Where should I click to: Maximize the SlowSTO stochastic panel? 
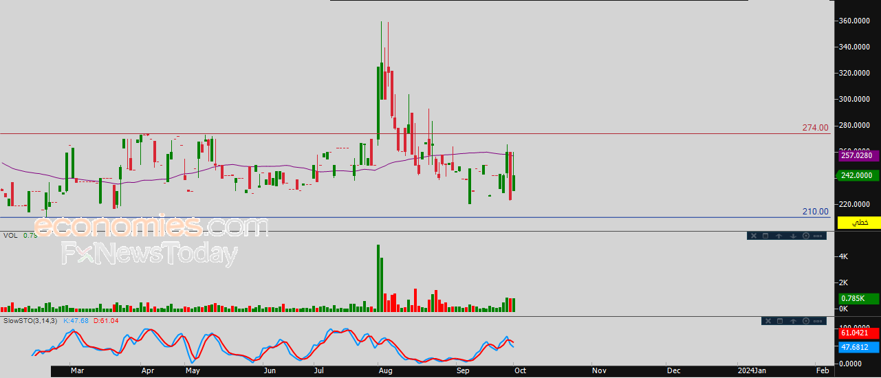(x=780, y=321)
